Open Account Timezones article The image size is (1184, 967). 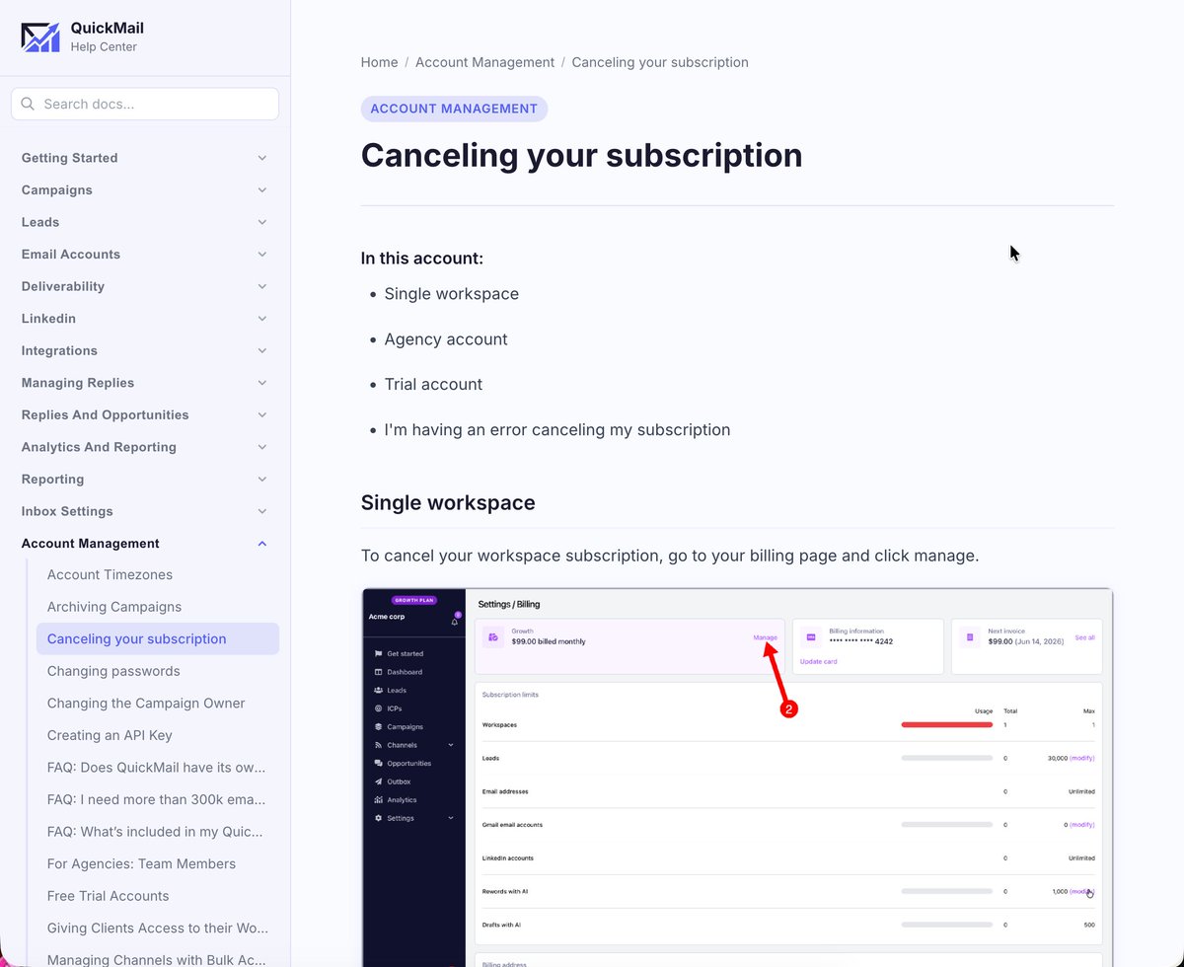[110, 574]
